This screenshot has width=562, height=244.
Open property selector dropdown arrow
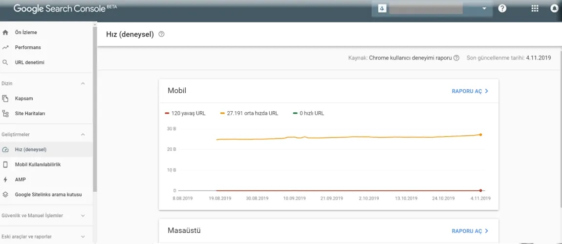[x=485, y=9]
